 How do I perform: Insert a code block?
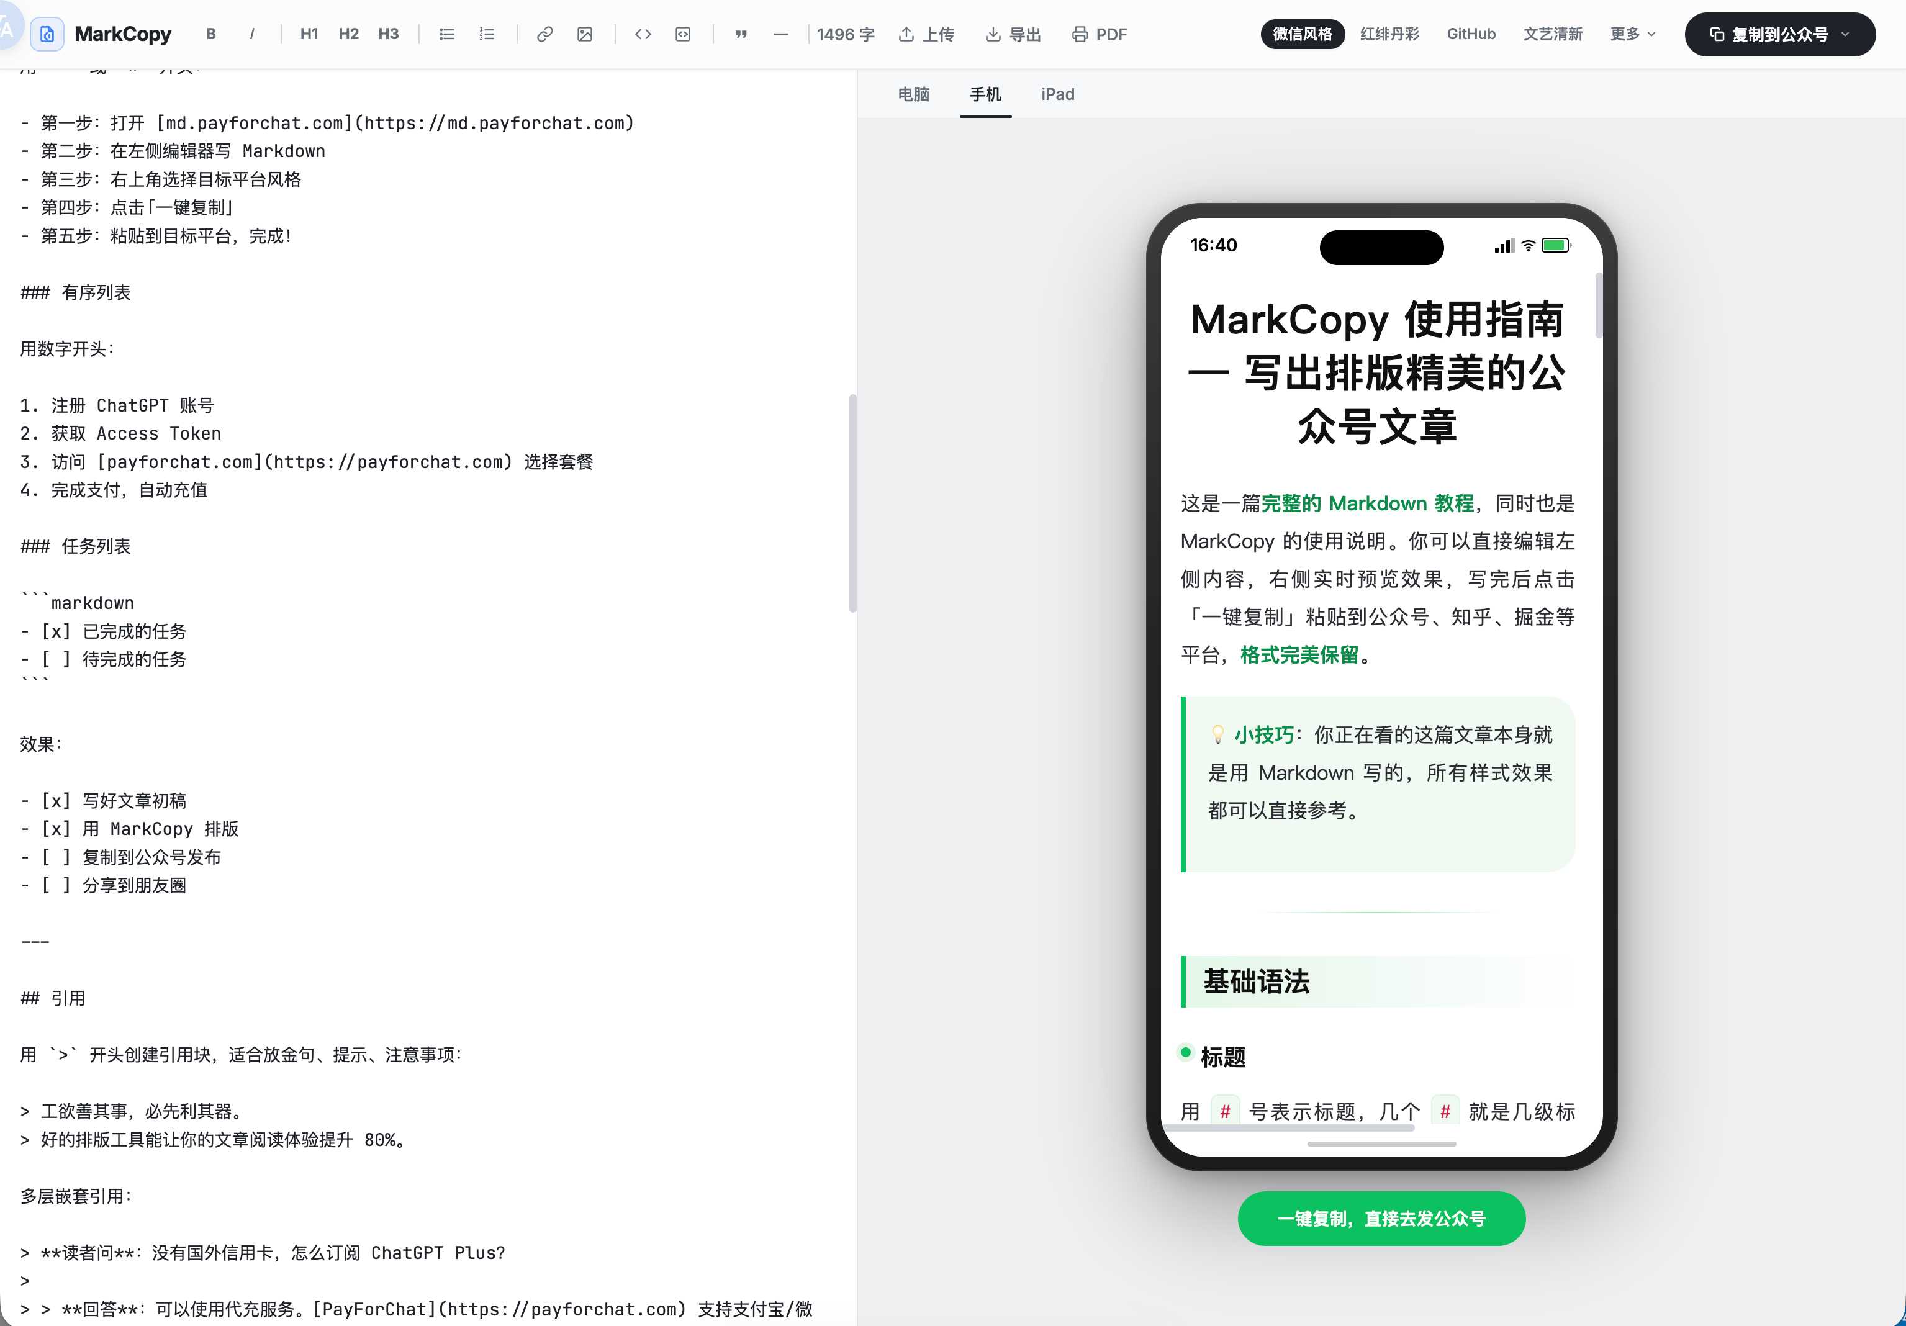683,34
